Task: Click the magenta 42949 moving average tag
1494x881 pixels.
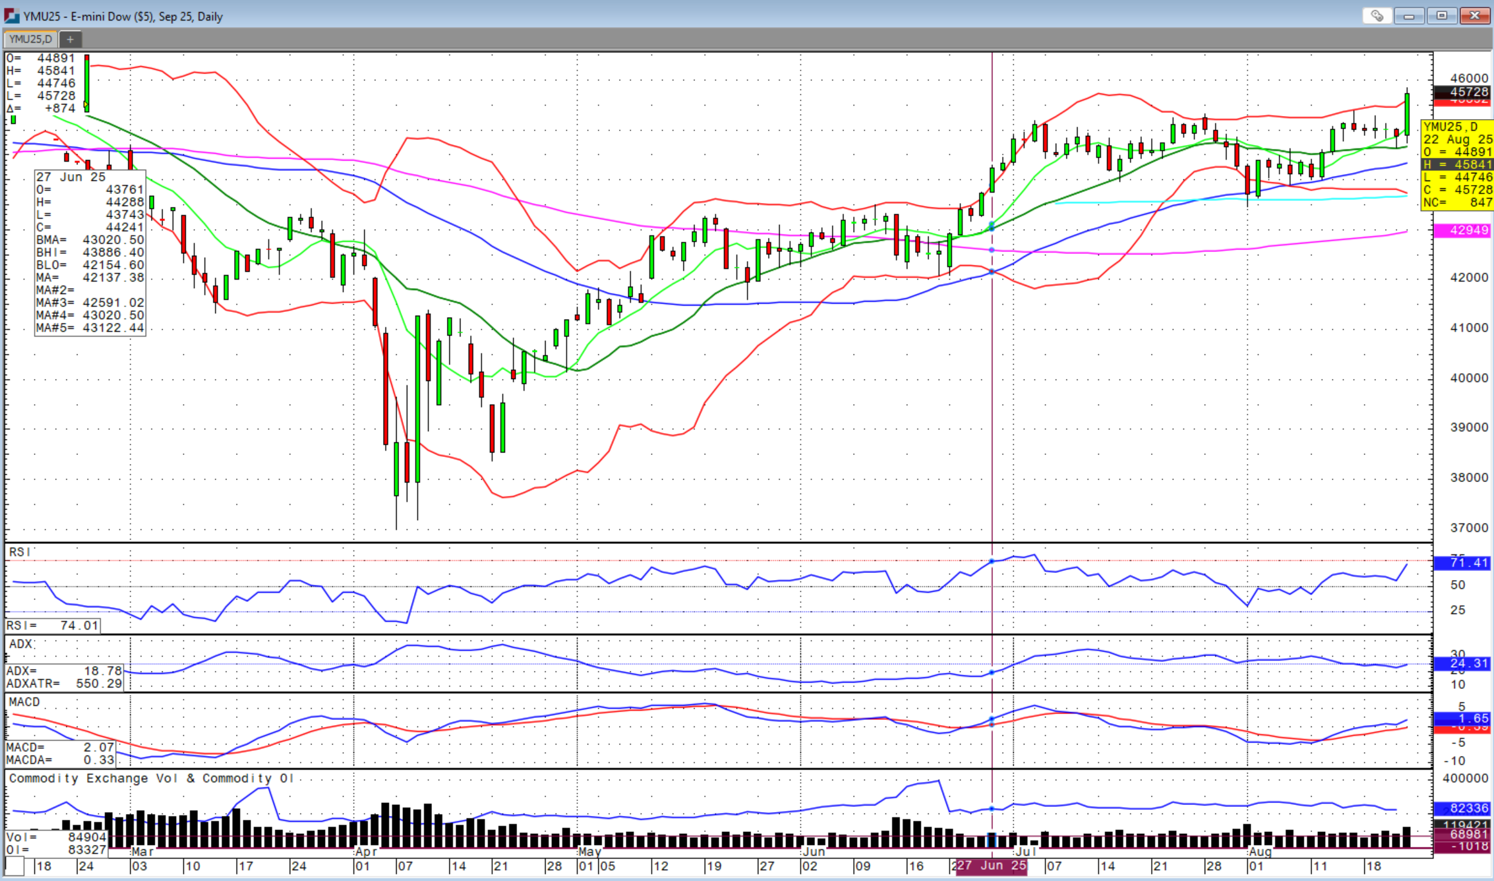Action: click(x=1462, y=230)
